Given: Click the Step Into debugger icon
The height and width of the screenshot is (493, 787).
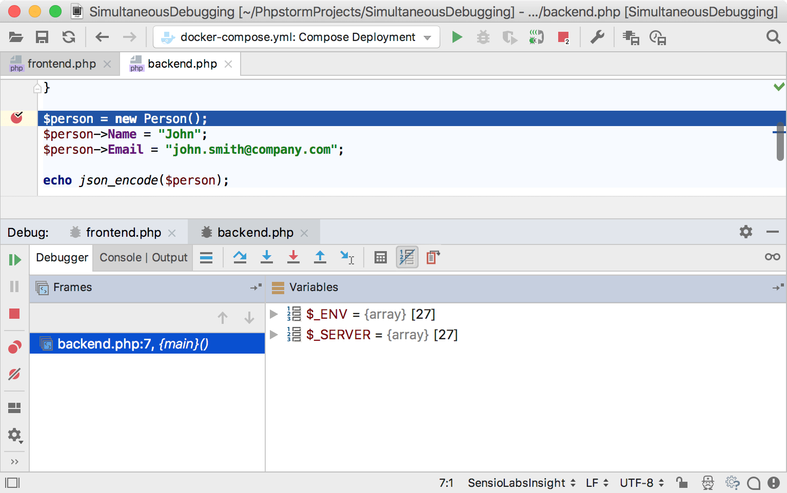Looking at the screenshot, I should pos(267,257).
